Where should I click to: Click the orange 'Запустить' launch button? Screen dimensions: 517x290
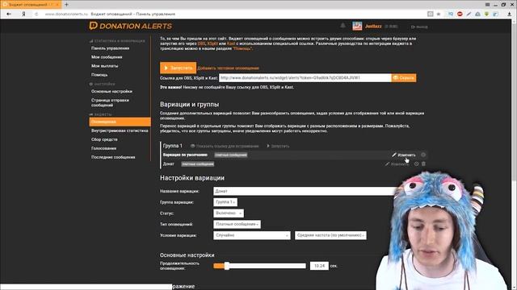click(x=178, y=68)
